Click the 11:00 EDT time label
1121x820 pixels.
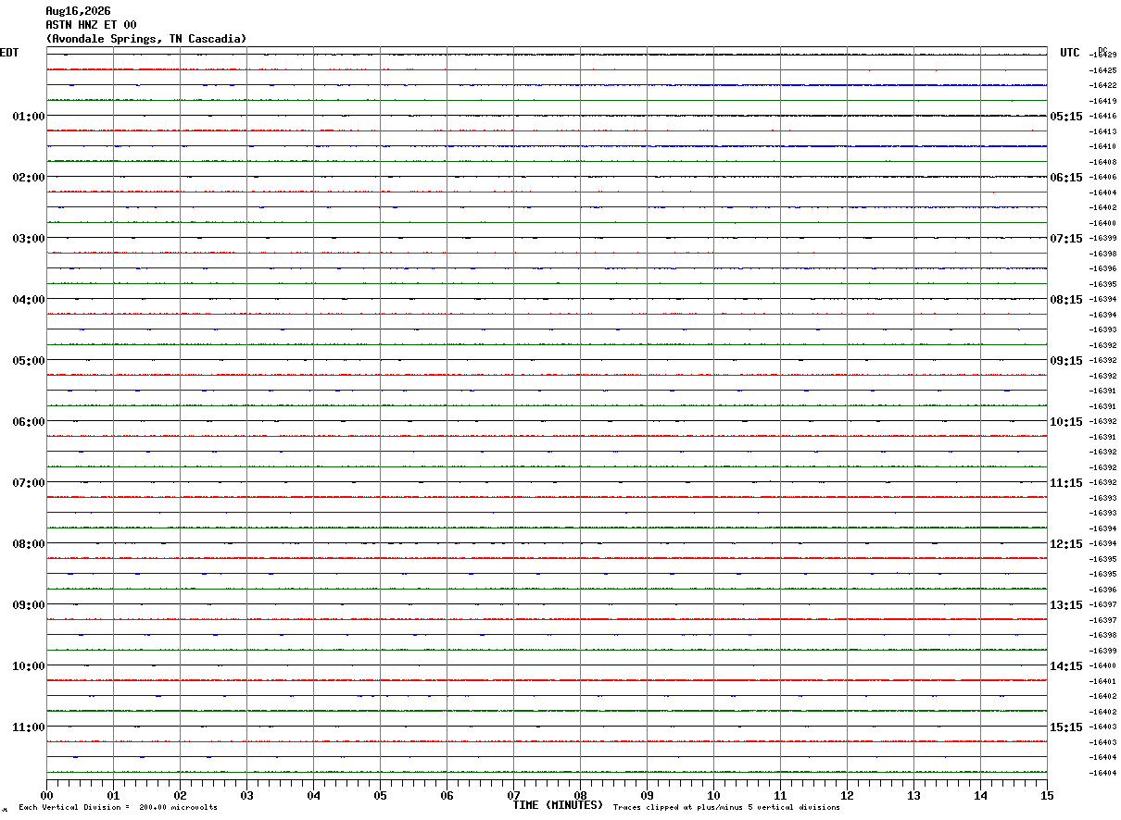click(28, 727)
